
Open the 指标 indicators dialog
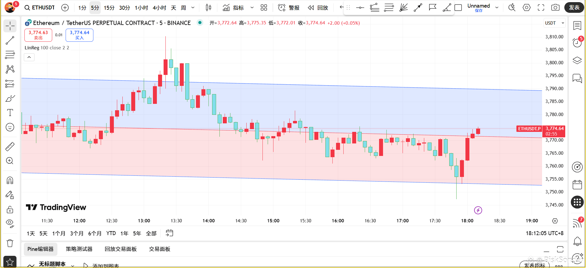[233, 8]
